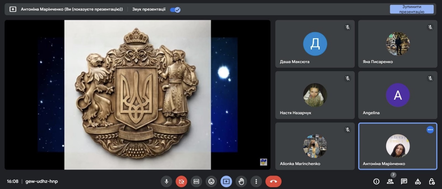Screen dimensions: 442x189
Task: Open host controls lock icon
Action: 432,182
